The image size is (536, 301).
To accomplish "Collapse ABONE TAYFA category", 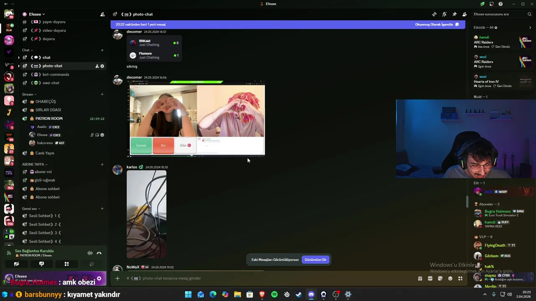I will [x=35, y=164].
